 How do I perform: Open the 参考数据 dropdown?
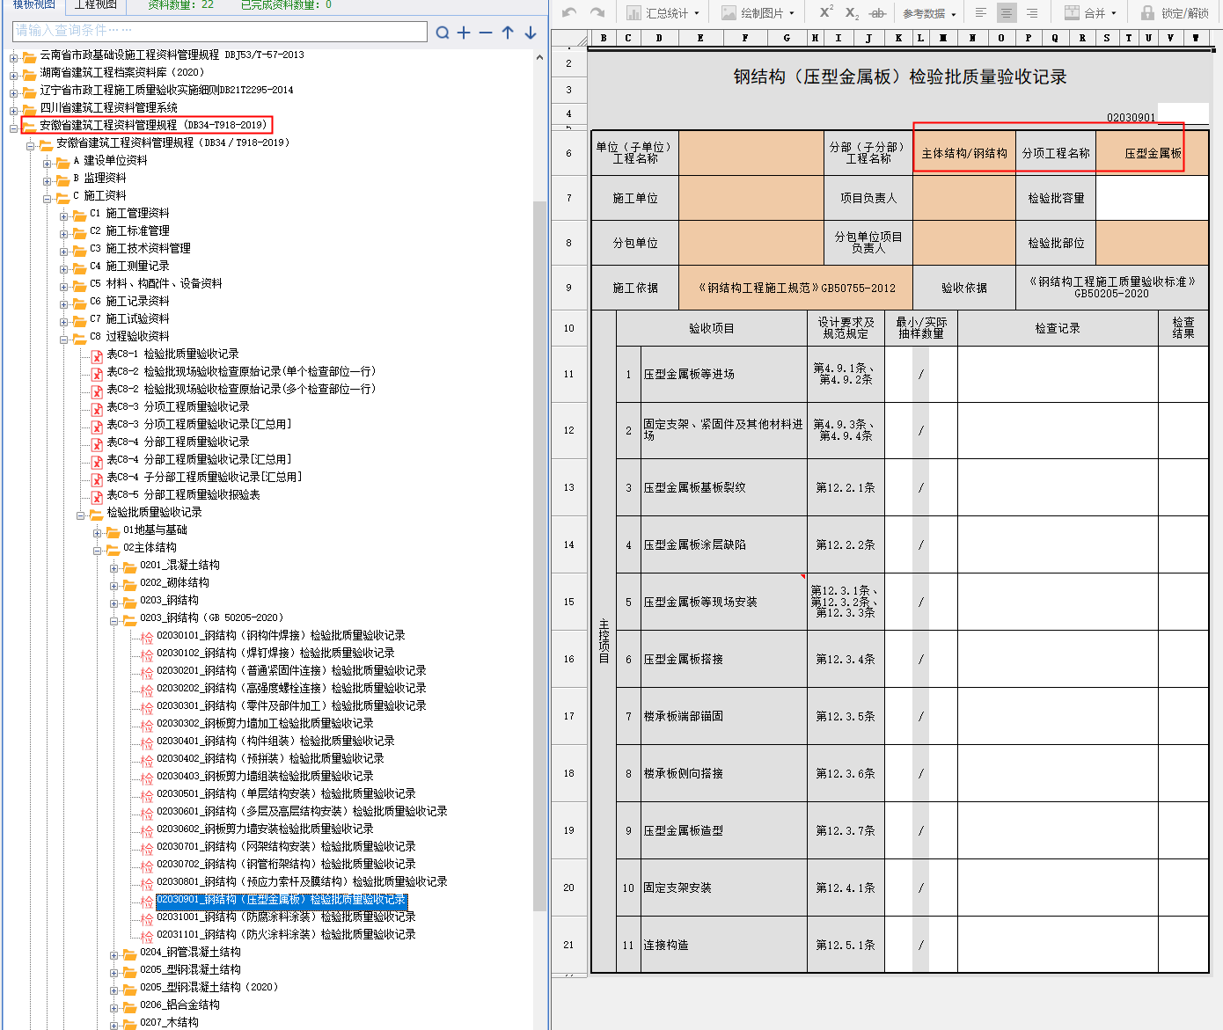(x=929, y=13)
